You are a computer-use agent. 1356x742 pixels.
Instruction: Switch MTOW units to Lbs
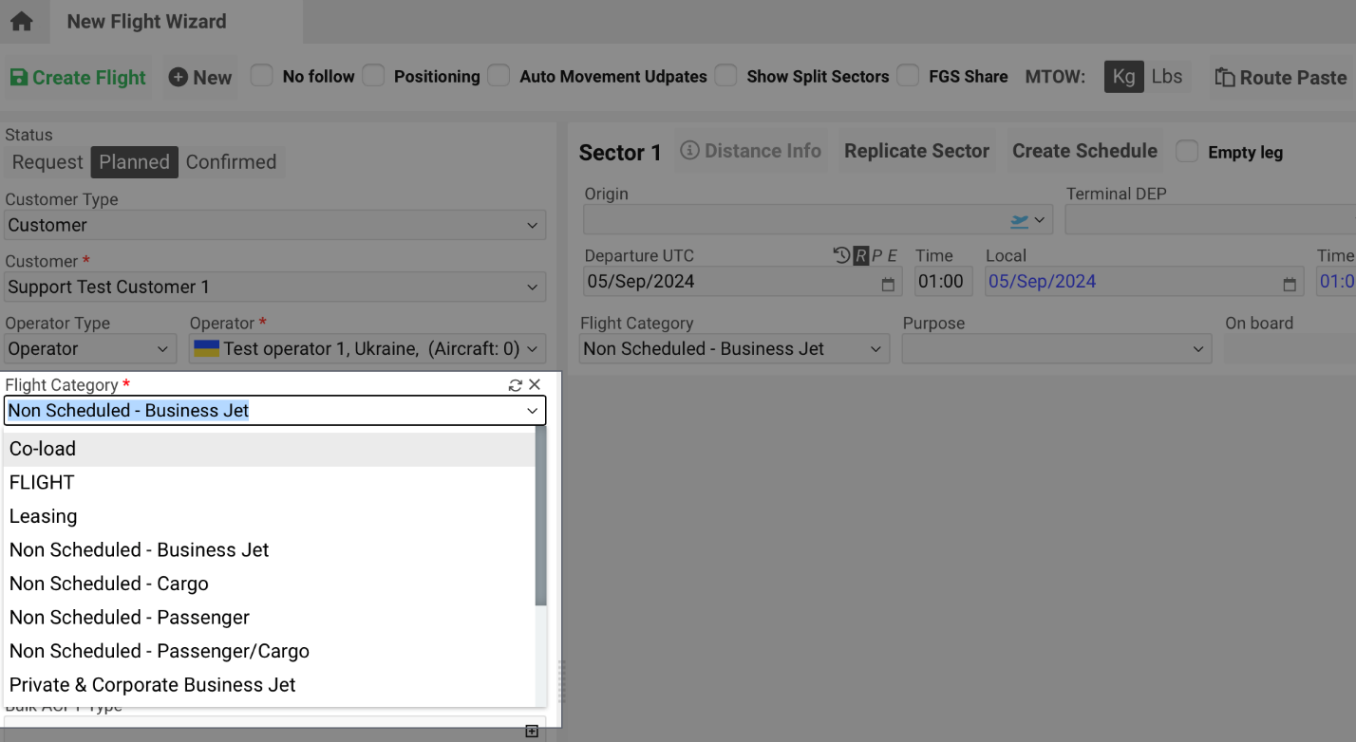tap(1167, 77)
